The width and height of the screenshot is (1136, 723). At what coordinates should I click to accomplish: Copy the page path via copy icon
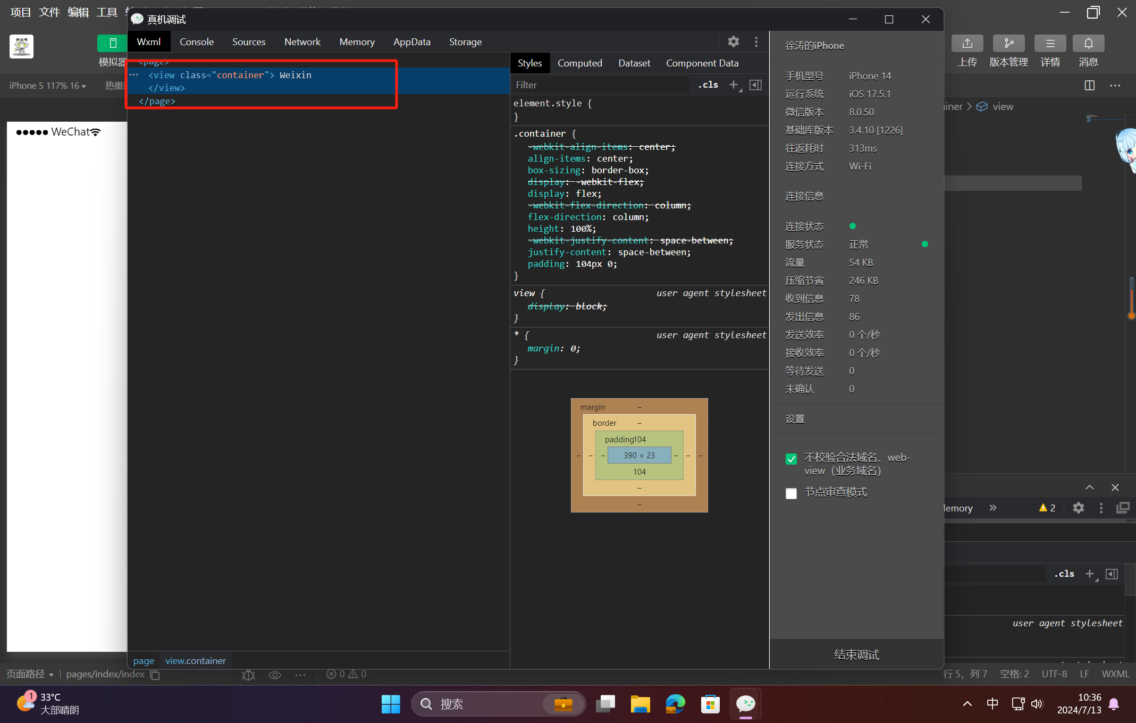click(x=155, y=675)
